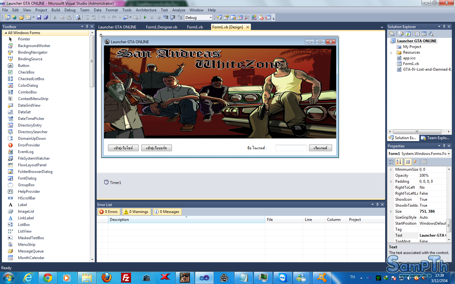Collapse the All Windows Forms toolbox group
Screen dimensions: 455x284
pos(6,33)
